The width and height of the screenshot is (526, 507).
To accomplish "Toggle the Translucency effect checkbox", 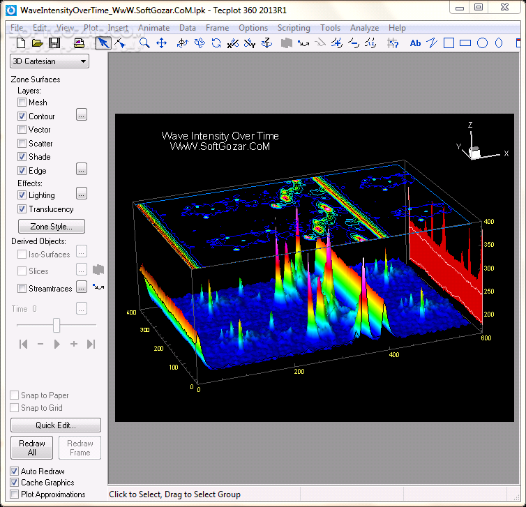I will (22, 209).
